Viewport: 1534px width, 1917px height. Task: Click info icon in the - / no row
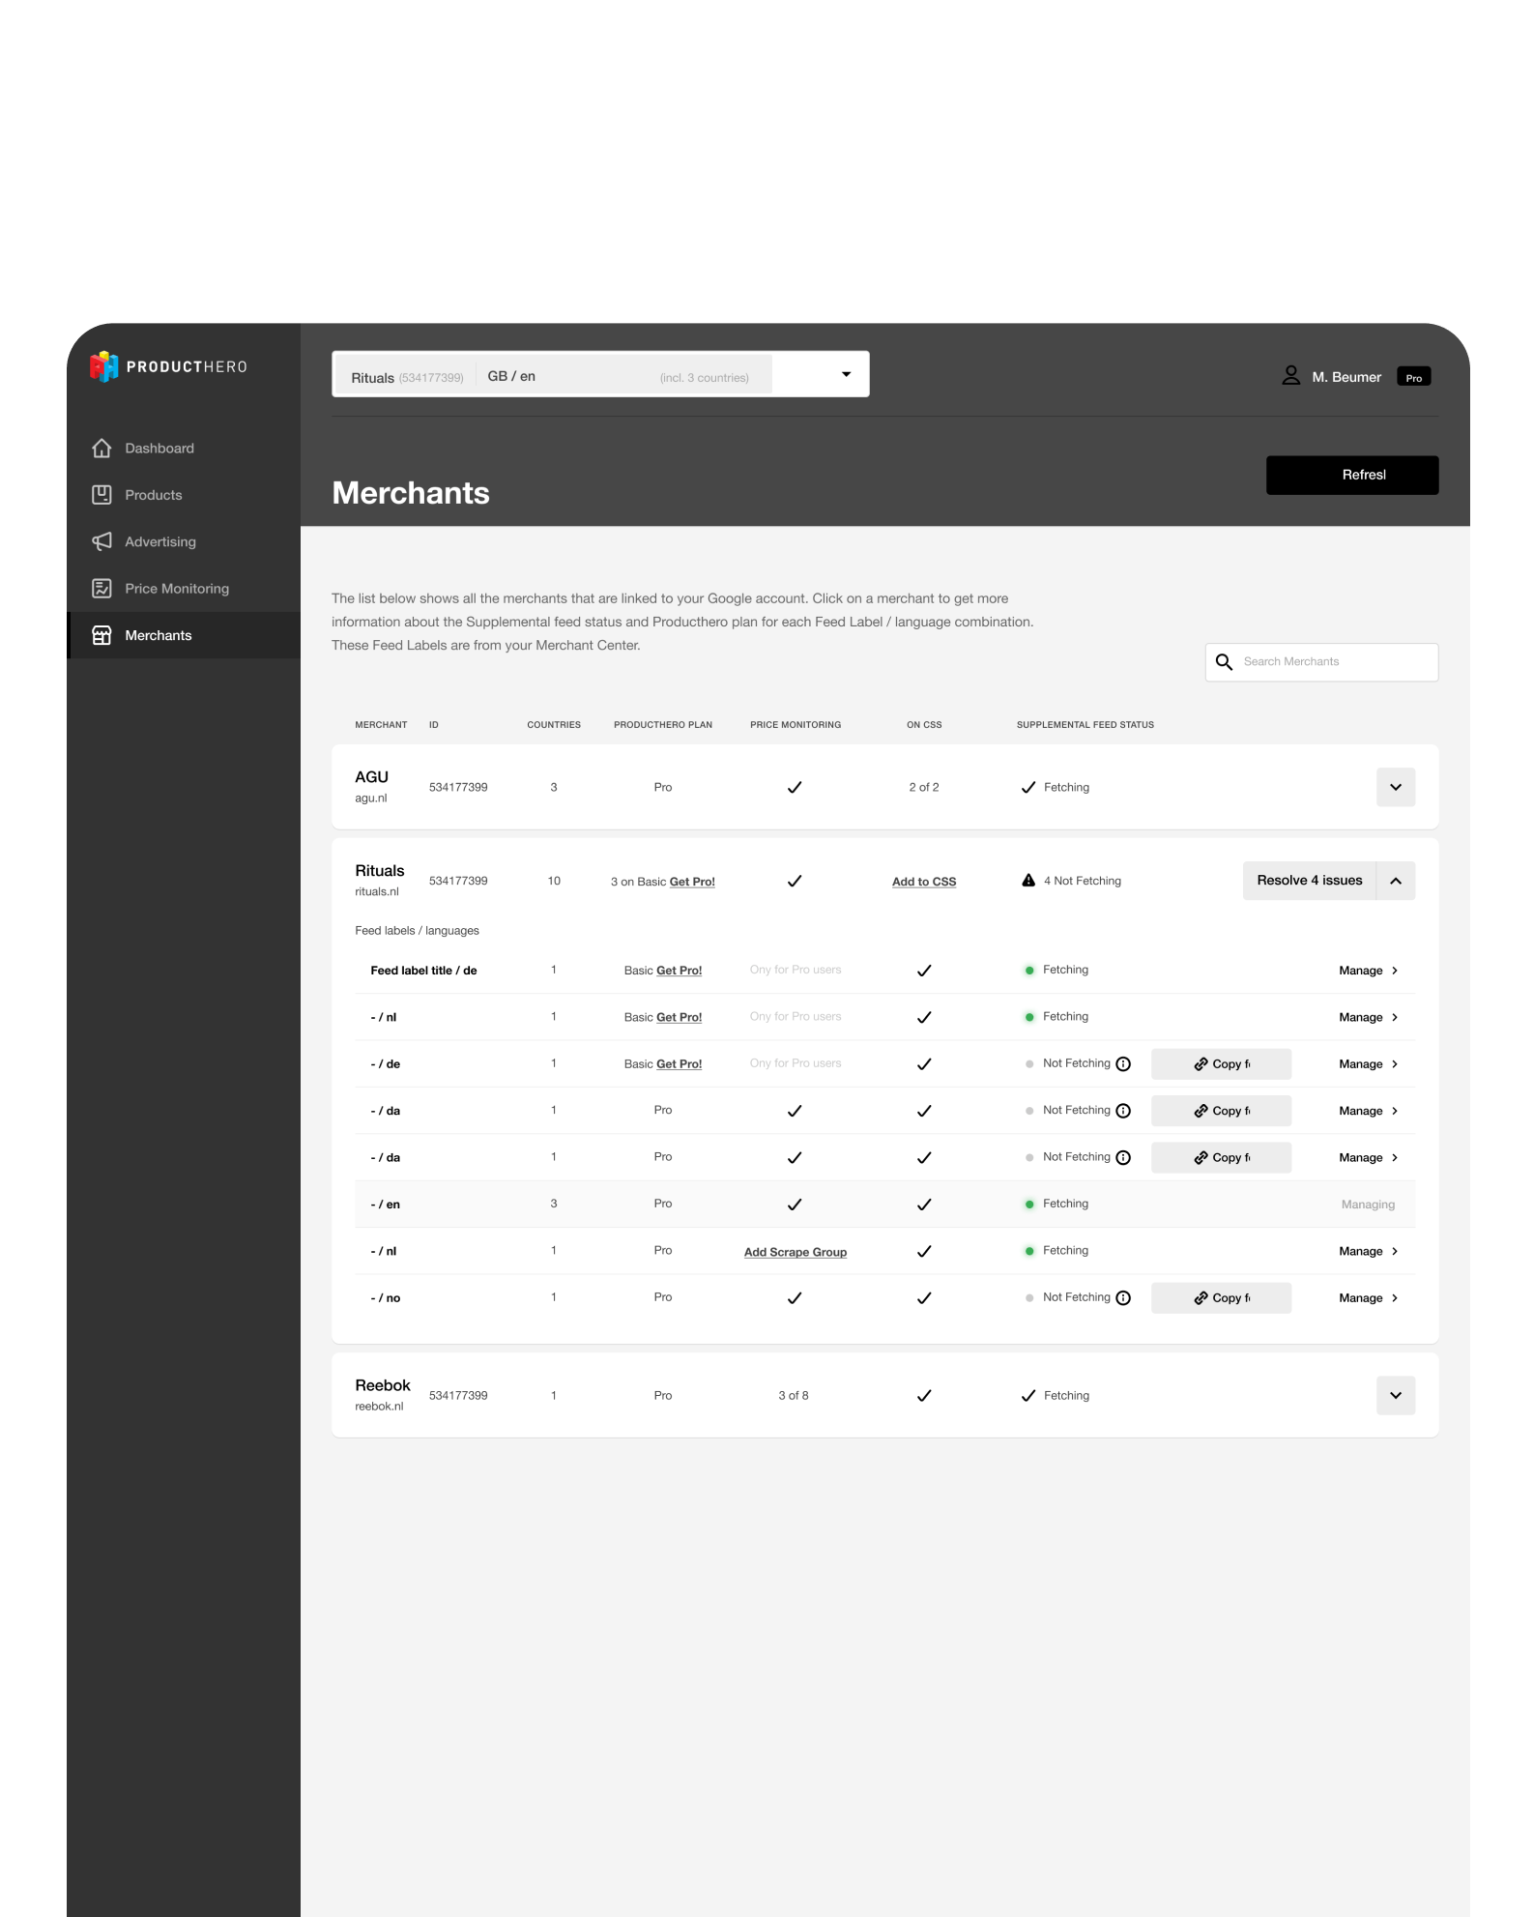click(x=1123, y=1298)
